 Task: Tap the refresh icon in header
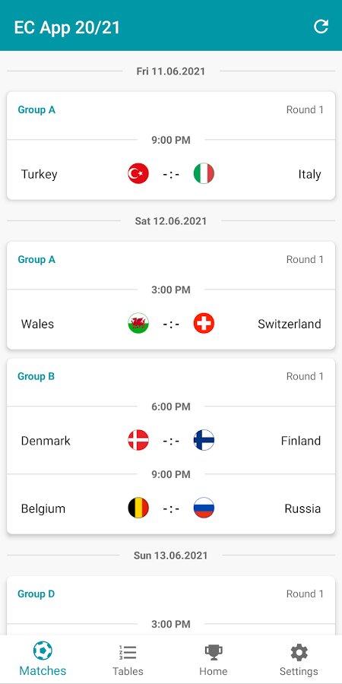pyautogui.click(x=321, y=27)
